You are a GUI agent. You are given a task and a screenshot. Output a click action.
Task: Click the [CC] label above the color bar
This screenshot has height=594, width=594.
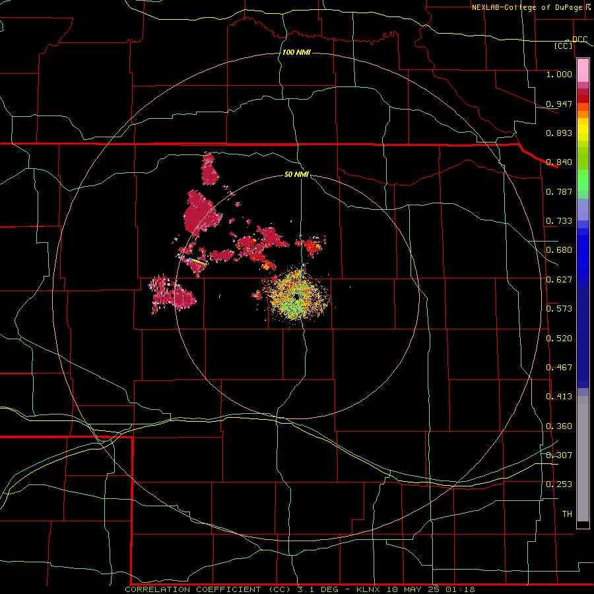click(x=564, y=46)
